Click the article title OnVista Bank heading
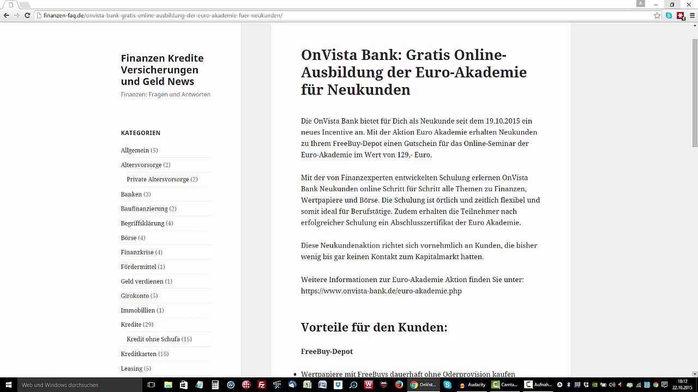 tap(414, 72)
